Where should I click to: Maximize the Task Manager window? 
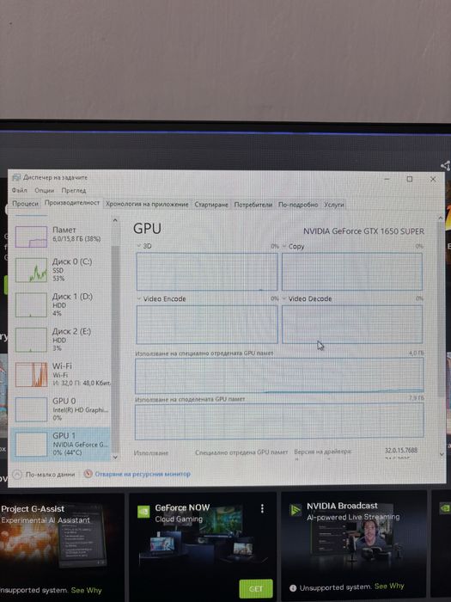(410, 179)
